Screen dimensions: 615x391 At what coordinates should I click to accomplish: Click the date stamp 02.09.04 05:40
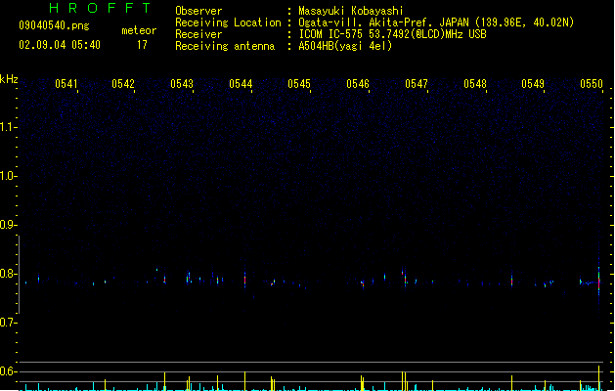[x=60, y=45]
